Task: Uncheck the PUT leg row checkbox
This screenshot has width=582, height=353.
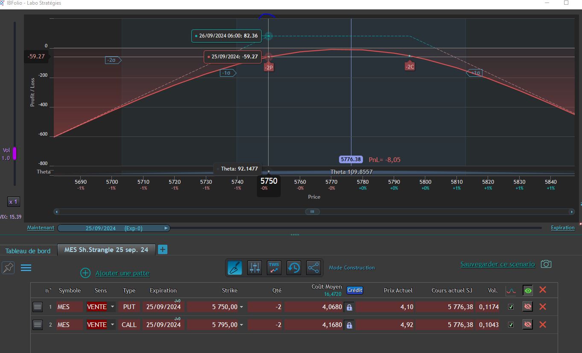Action: [511, 307]
